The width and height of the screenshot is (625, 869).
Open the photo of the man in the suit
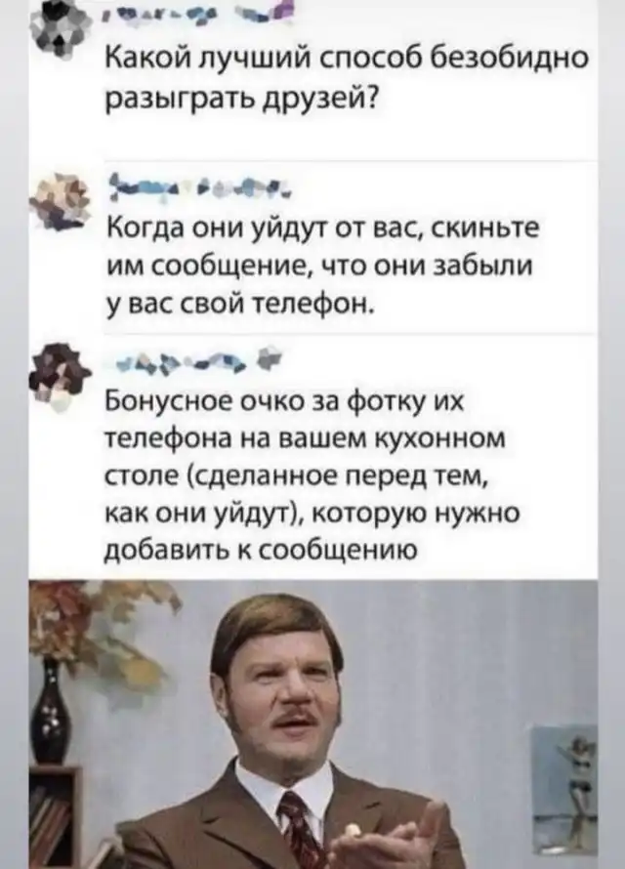(313, 724)
